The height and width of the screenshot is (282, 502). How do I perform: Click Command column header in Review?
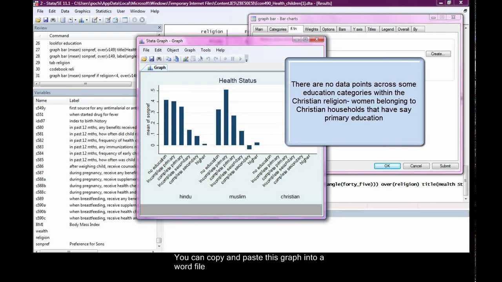59,36
